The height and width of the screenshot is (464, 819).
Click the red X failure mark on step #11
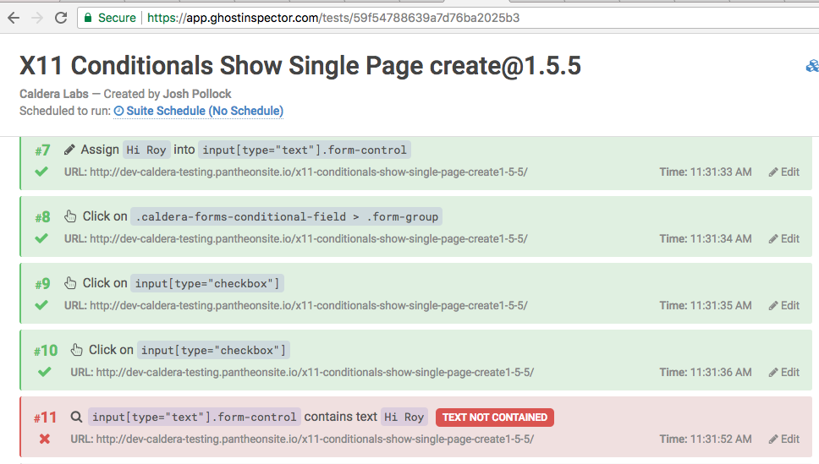pyautogui.click(x=45, y=439)
